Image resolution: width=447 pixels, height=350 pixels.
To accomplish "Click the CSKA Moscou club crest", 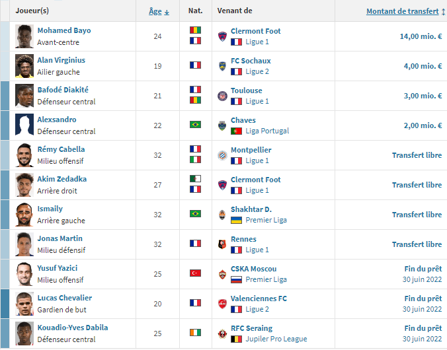I will point(222,274).
